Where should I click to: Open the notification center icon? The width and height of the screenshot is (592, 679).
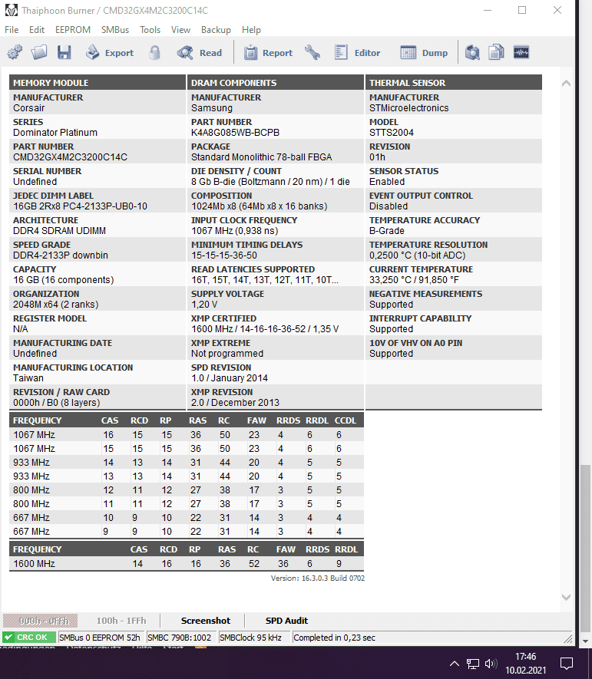pyautogui.click(x=567, y=664)
